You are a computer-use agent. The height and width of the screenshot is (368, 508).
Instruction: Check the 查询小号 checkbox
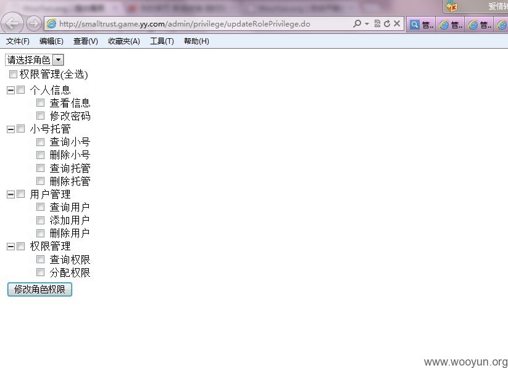tap(41, 142)
